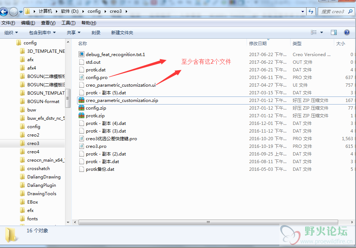The image size is (356, 248).
Task: Select the afx folder in tree
Action: click(x=30, y=60)
